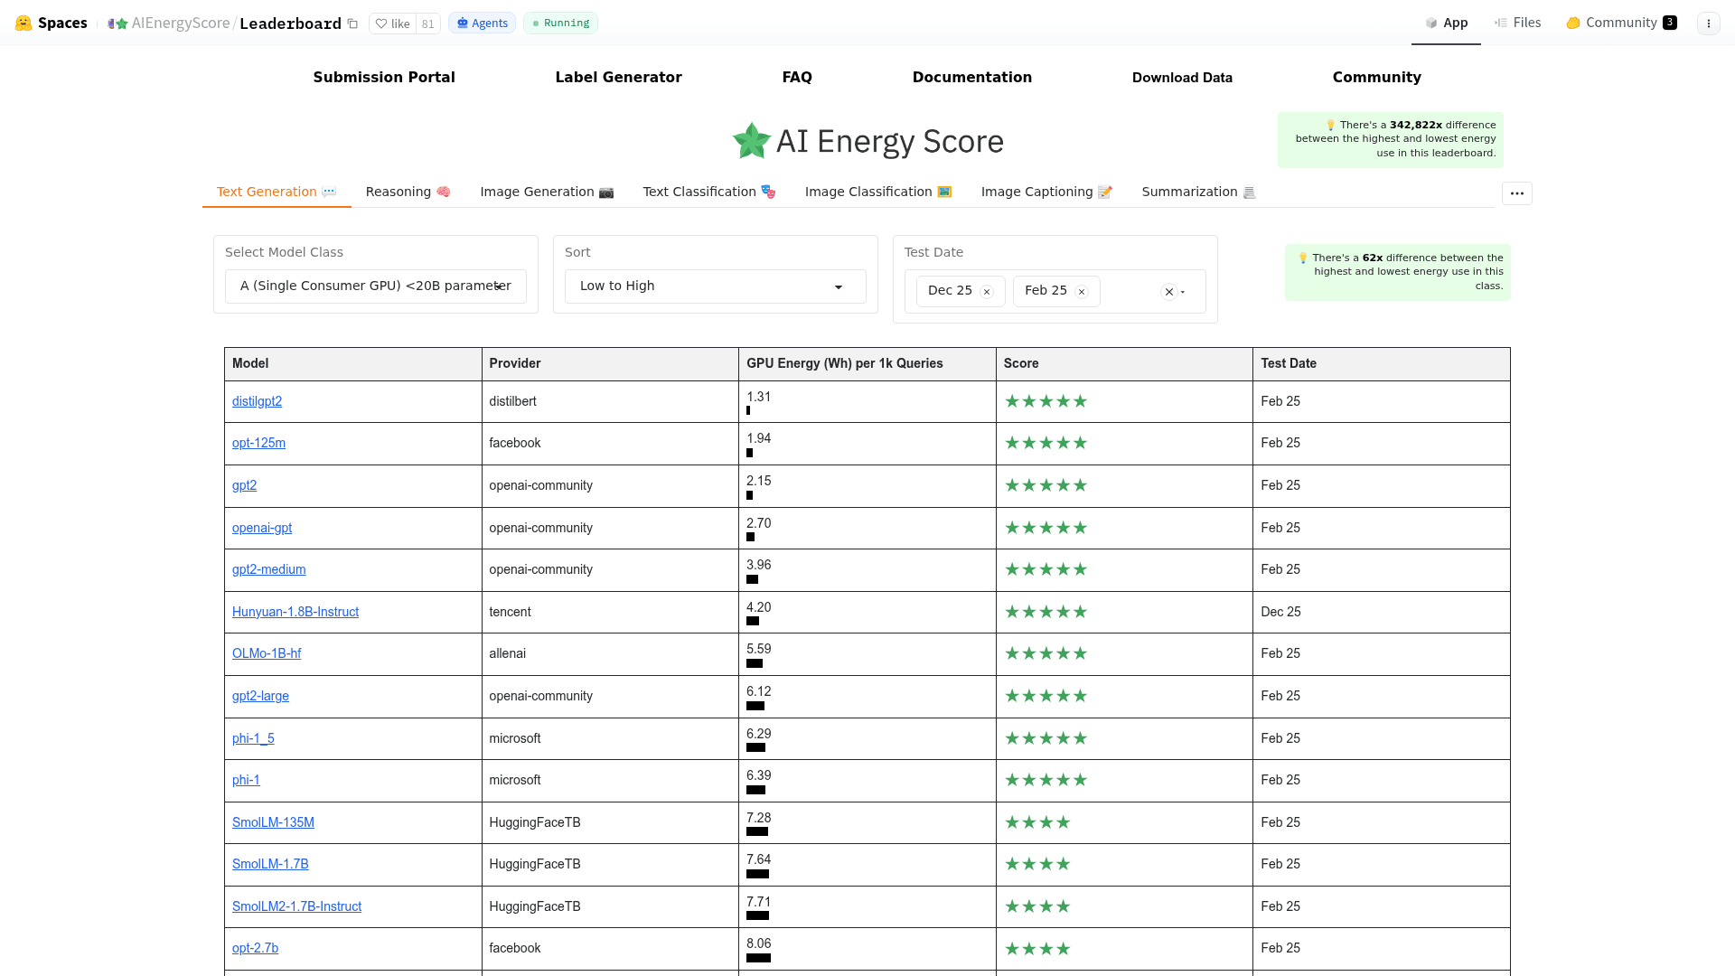Open the Hunyuan-1.8B-Instruct model link

pyautogui.click(x=295, y=612)
